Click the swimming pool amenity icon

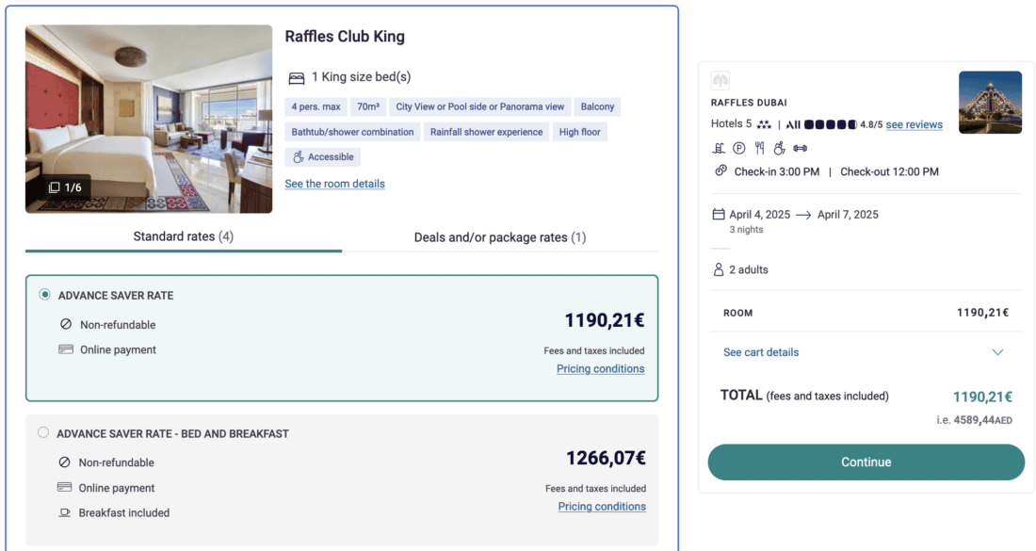click(x=720, y=148)
